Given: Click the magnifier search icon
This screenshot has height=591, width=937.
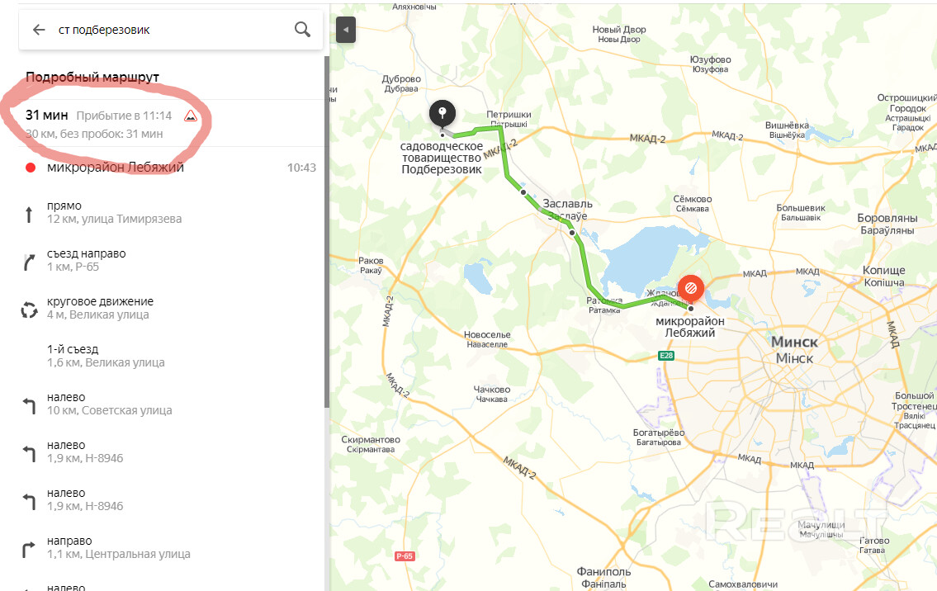Looking at the screenshot, I should coord(302,29).
